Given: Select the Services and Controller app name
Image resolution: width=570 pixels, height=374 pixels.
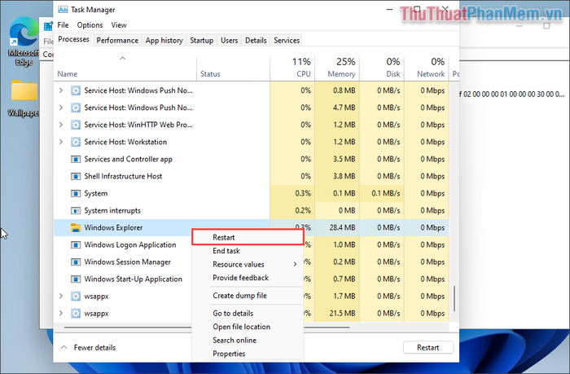Looking at the screenshot, I should coord(129,160).
